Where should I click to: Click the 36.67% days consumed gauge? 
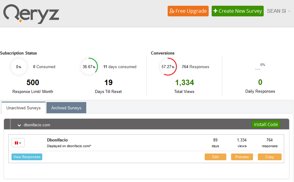click(88, 67)
